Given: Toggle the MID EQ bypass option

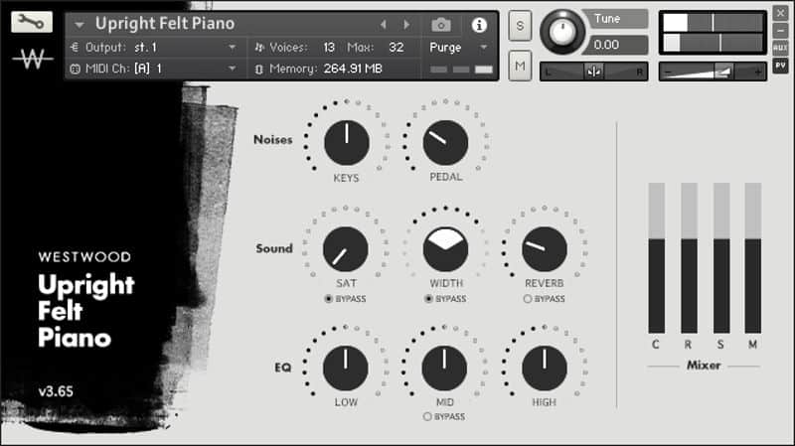Looking at the screenshot, I should 427,417.
